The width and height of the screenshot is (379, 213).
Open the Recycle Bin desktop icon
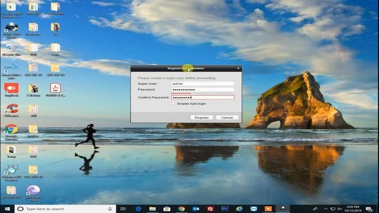pos(11,50)
